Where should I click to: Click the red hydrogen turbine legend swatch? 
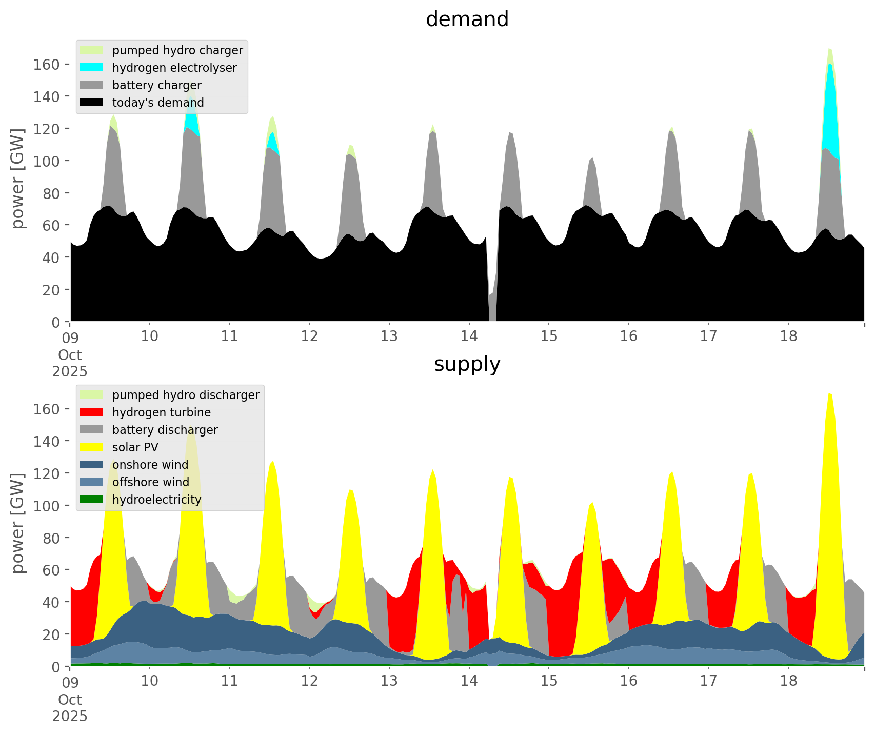pyautogui.click(x=92, y=412)
